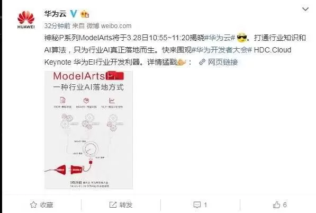Click the star favorite icon

coord(33,205)
